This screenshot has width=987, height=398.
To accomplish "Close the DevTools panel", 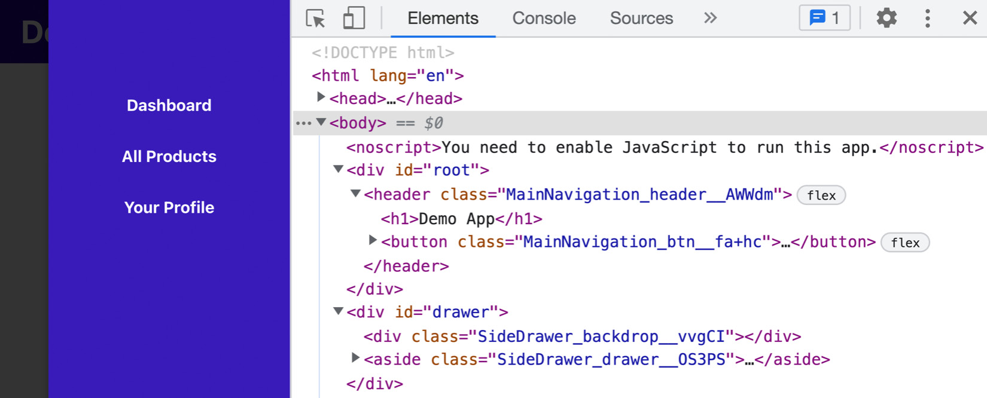I will coord(970,19).
